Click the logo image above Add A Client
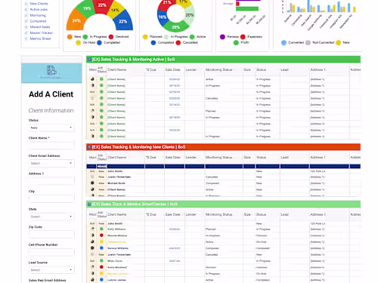This screenshot has height=283, width=378. tap(51, 72)
